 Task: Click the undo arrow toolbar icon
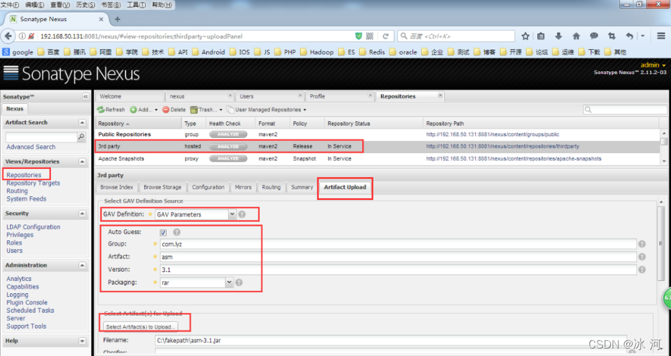629,37
